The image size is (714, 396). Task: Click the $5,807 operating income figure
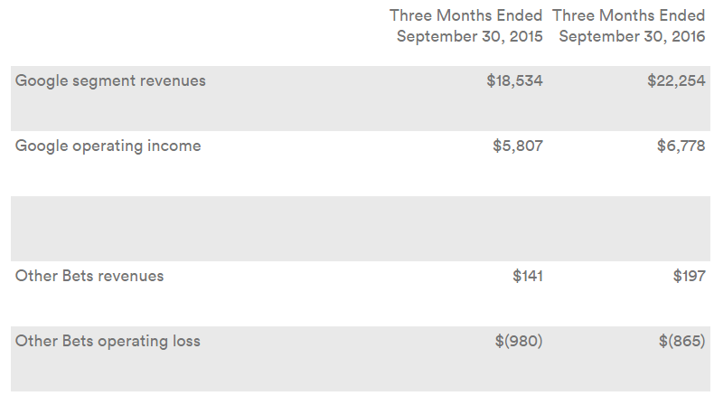tap(518, 146)
